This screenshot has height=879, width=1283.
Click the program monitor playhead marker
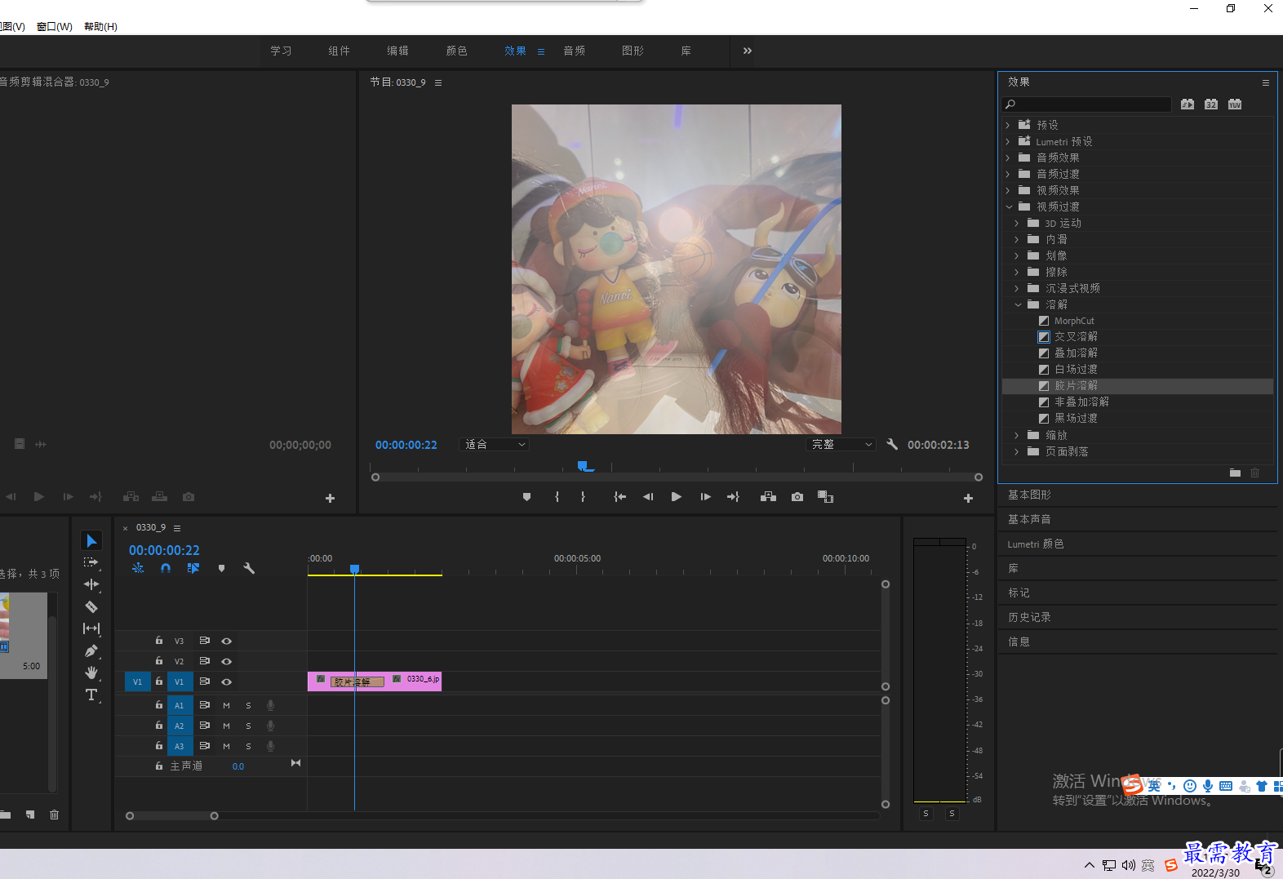583,466
